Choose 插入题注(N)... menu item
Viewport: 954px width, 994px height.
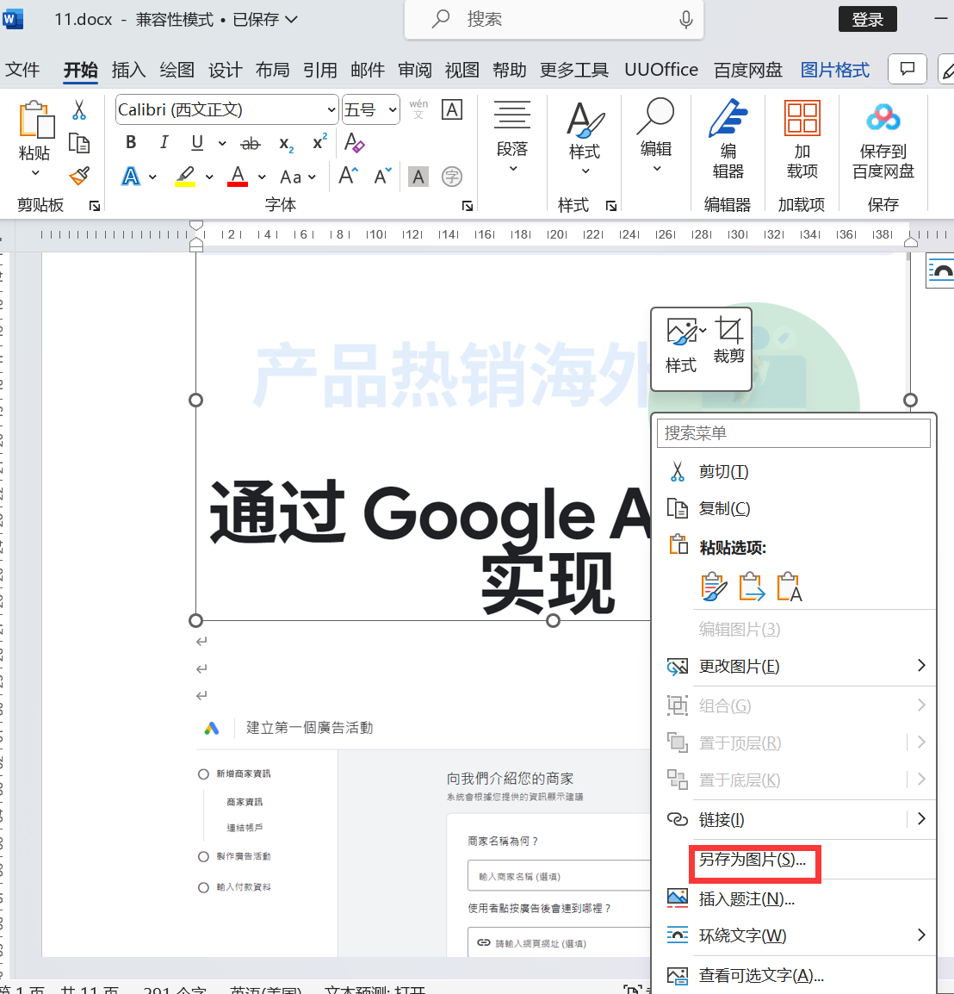pyautogui.click(x=794, y=899)
